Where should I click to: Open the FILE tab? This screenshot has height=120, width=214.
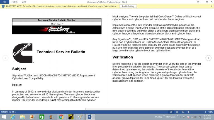coord(4,2)
